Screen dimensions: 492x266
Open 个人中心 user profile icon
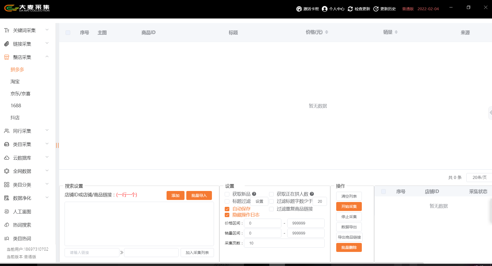pos(324,9)
